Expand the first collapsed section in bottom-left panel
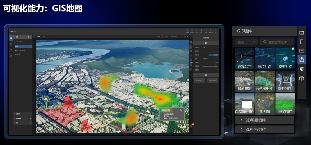Viewport: 311px width, 145px height. (22, 114)
